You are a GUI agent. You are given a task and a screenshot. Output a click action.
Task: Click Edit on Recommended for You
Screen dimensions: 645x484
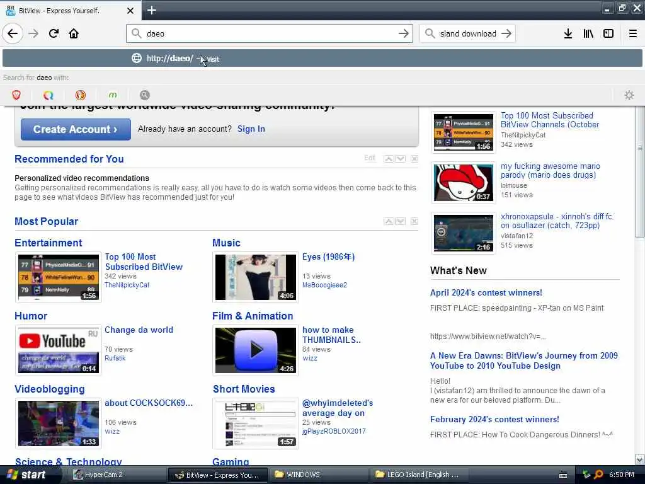[x=370, y=158]
